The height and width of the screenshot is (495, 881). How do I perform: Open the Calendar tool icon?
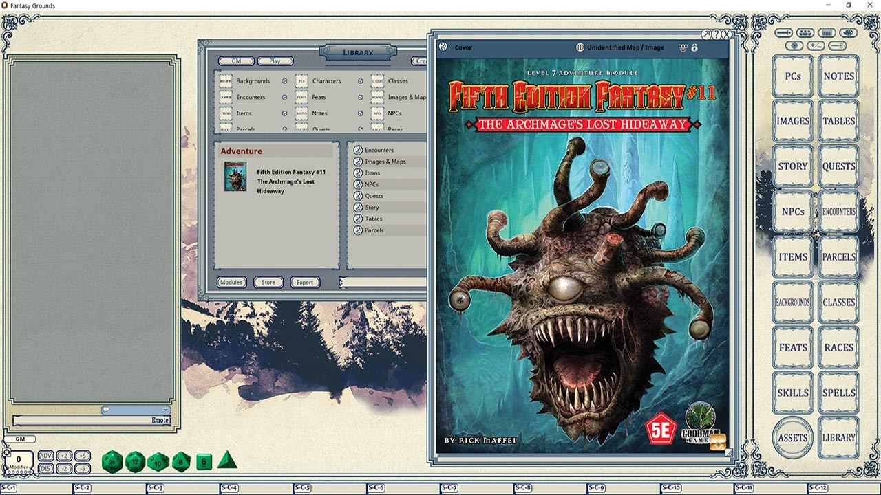(x=826, y=32)
